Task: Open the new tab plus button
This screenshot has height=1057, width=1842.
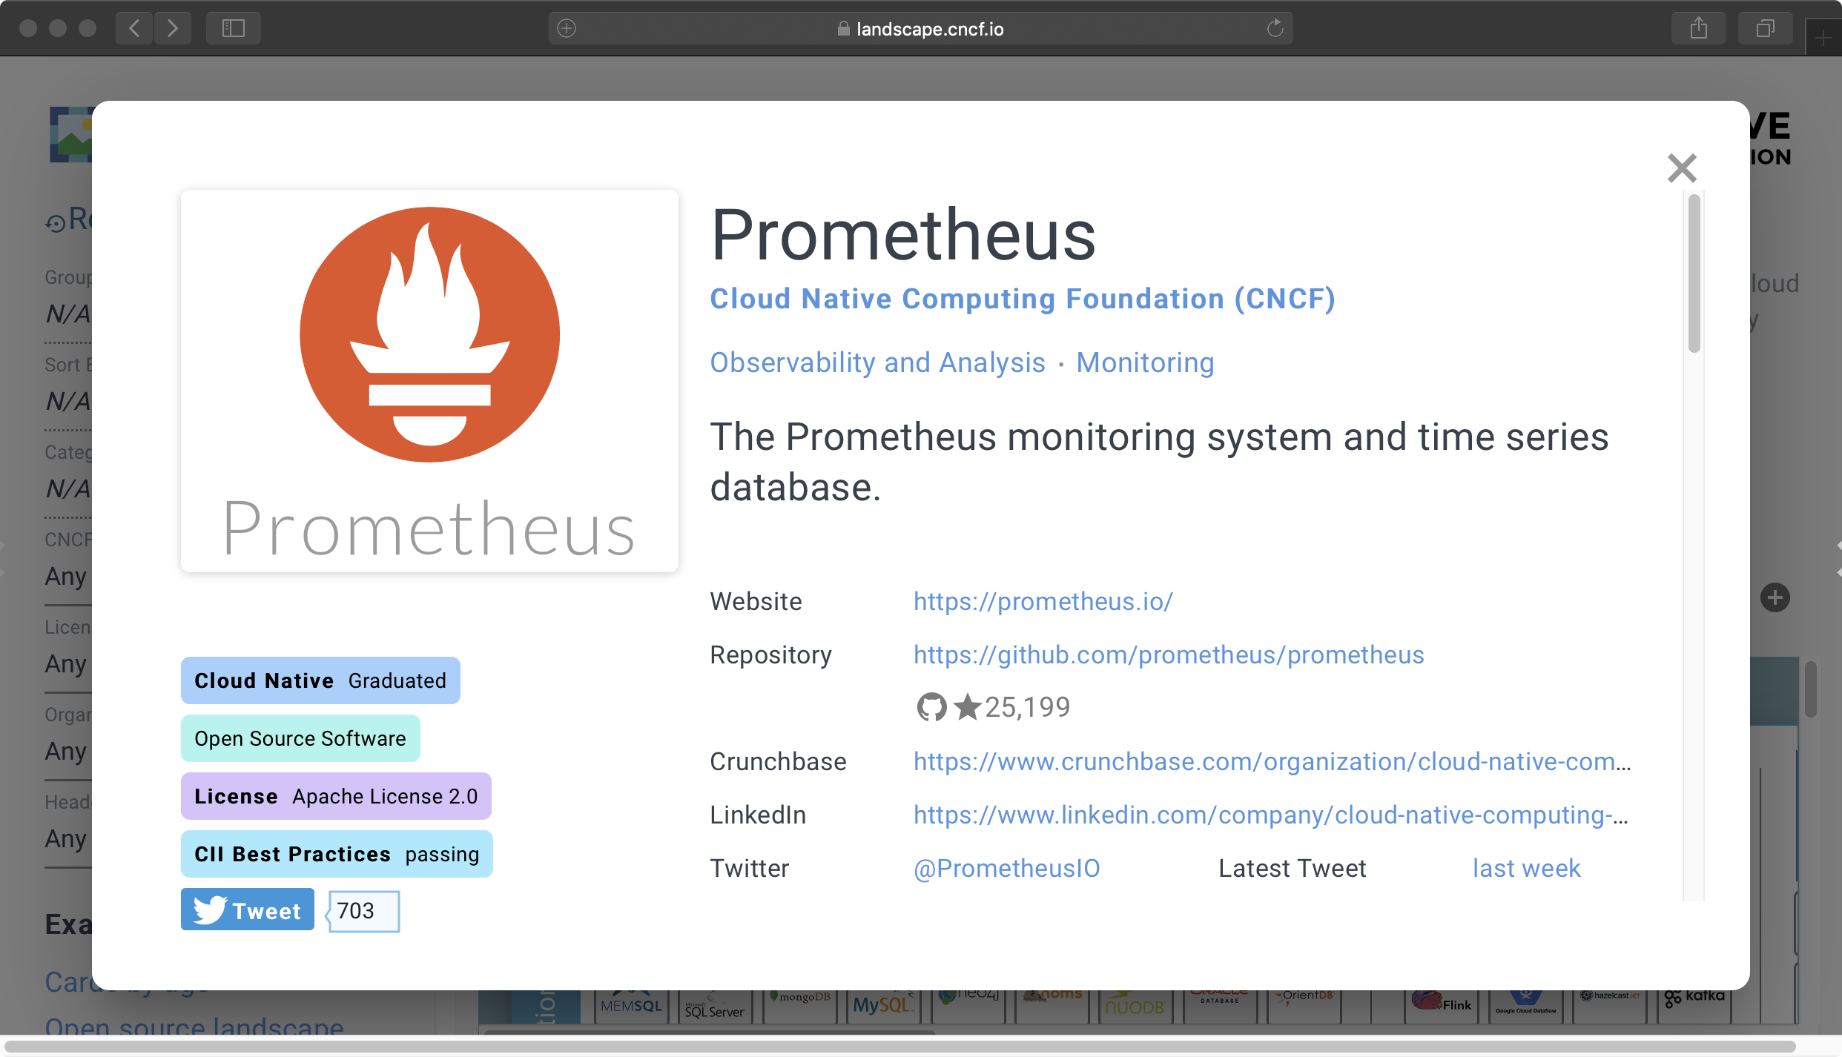Action: 1823,39
